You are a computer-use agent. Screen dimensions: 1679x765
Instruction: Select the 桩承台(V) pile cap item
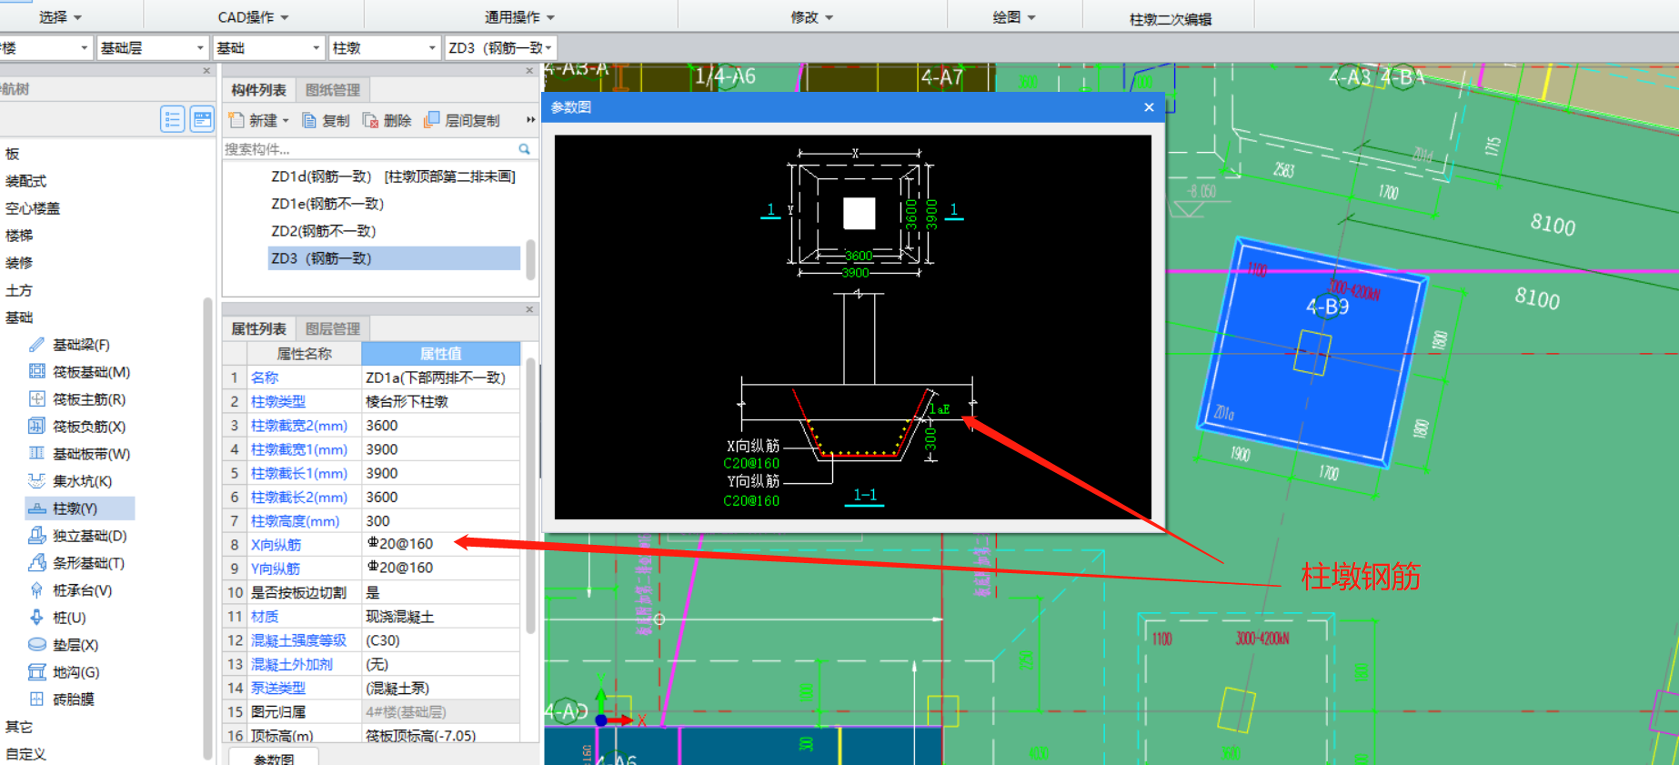coord(71,590)
